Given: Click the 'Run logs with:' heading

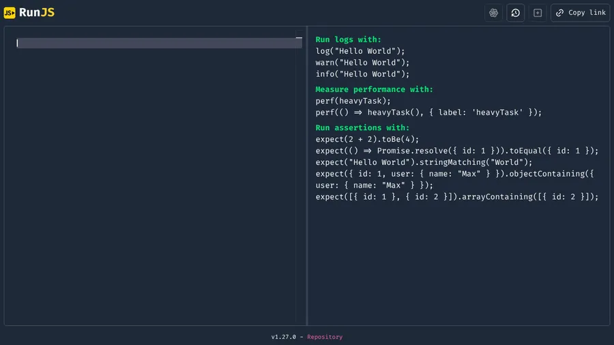Looking at the screenshot, I should [348, 40].
